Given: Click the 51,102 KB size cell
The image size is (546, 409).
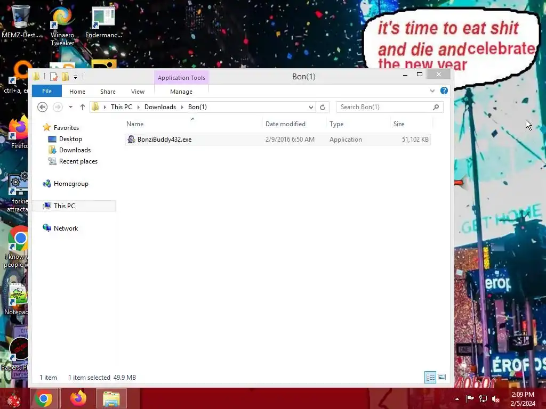Looking at the screenshot, I should click(415, 140).
